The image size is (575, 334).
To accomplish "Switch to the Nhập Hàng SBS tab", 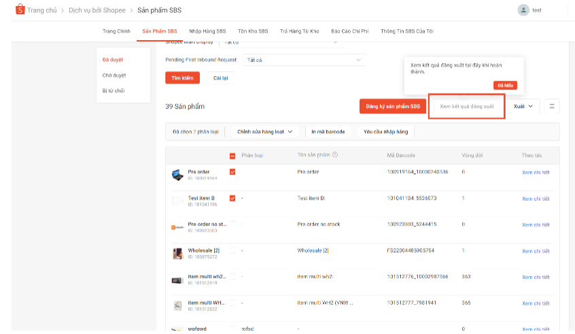I will [x=207, y=31].
